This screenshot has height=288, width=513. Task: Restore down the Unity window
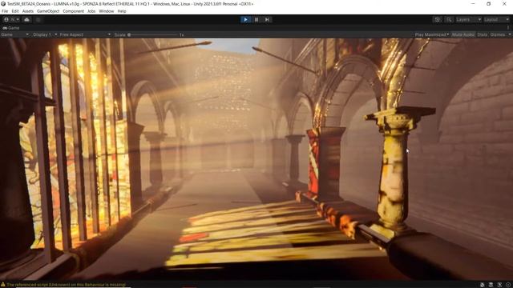click(488, 3)
